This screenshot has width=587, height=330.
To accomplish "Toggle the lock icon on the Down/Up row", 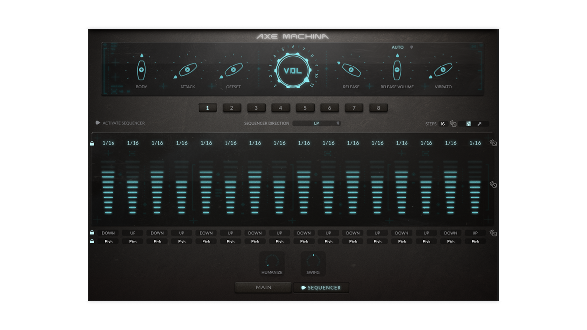I will point(92,233).
